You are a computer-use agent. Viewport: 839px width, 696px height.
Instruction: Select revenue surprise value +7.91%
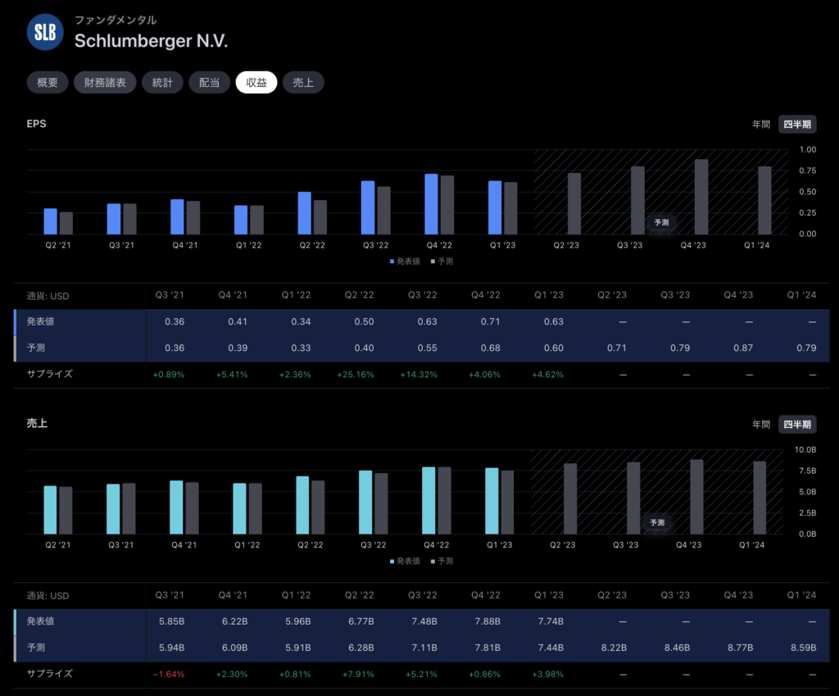tap(358, 674)
